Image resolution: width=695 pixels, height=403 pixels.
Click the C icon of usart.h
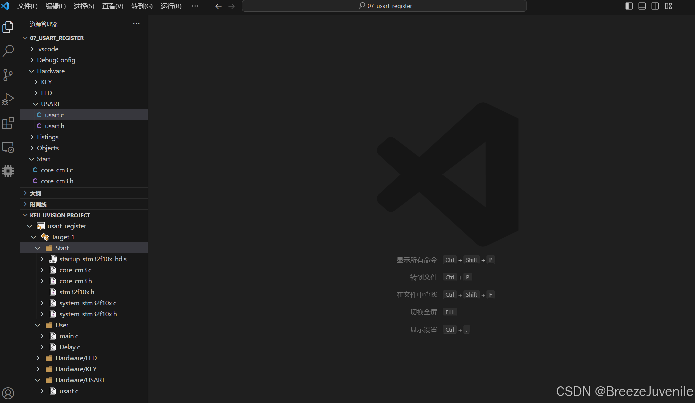[39, 126]
